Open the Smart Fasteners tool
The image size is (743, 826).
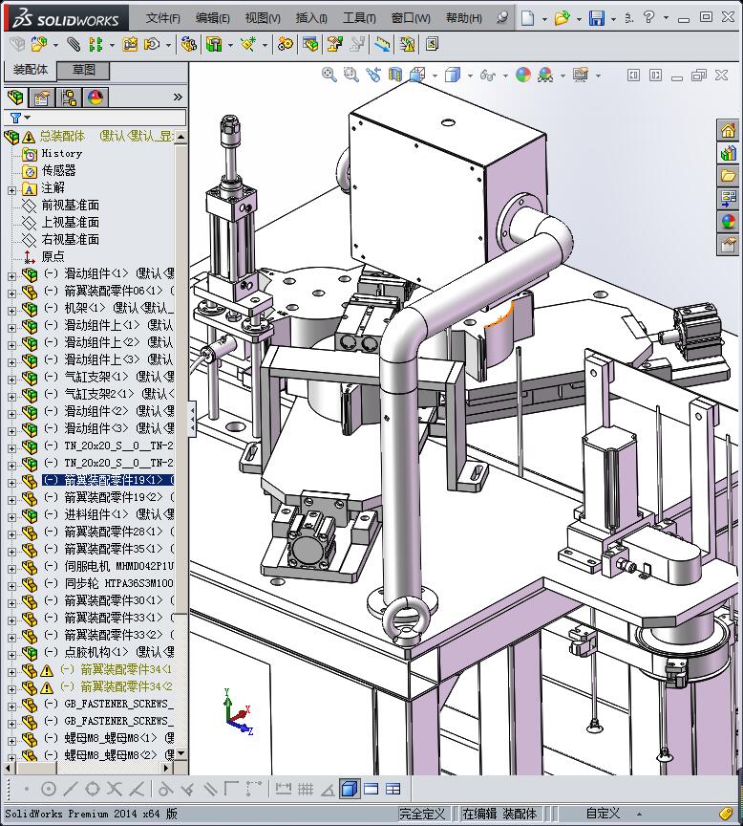[130, 44]
